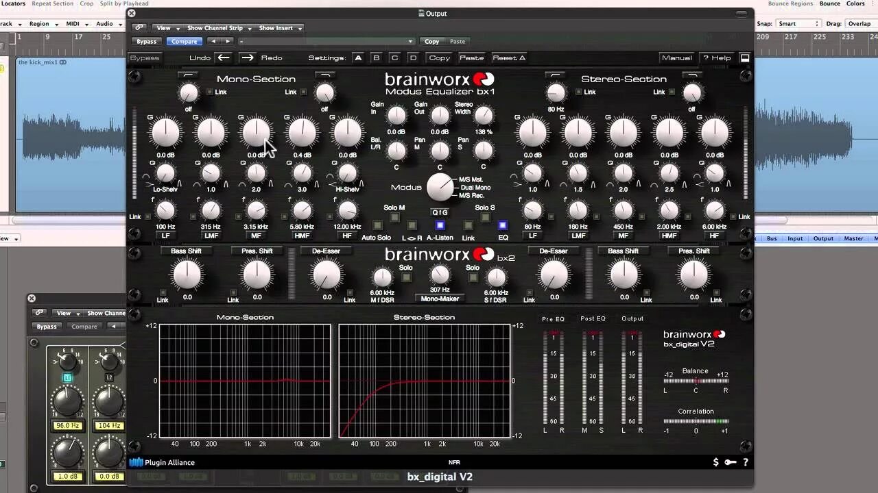This screenshot has width=878, height=493.
Task: Toggle the L<>R channel swap button
Action: [x=412, y=225]
